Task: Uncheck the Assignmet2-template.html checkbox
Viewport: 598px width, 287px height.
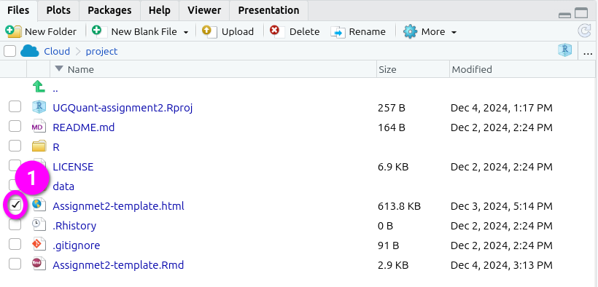Action: click(x=15, y=205)
